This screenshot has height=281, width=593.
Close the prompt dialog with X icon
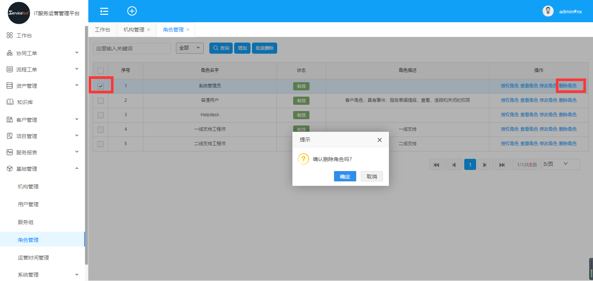click(x=379, y=140)
